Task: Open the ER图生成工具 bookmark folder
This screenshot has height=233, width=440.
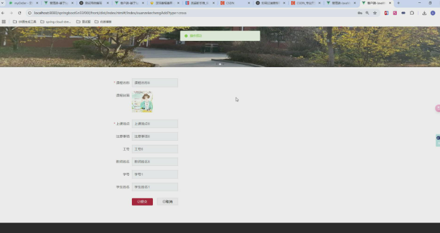Action: pyautogui.click(x=25, y=22)
